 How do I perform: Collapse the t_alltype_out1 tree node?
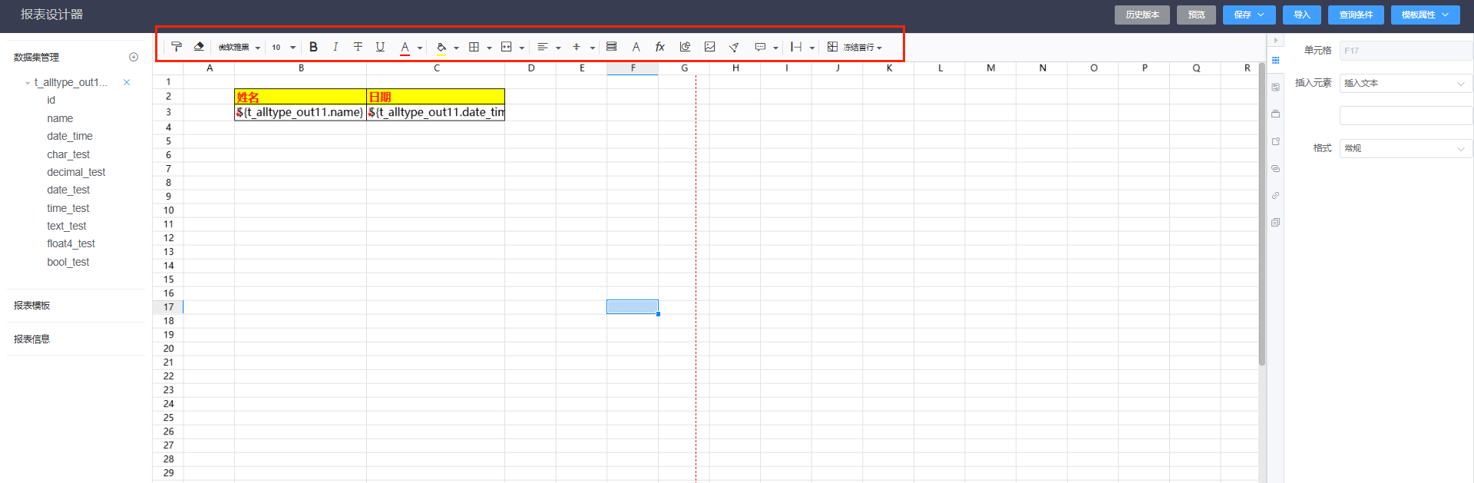28,83
